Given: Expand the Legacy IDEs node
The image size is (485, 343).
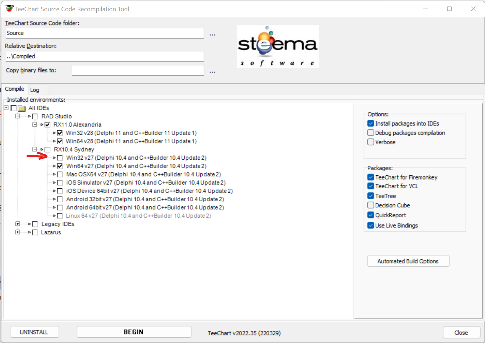Looking at the screenshot, I should [18, 224].
